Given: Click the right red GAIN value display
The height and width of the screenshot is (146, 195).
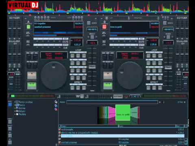Looking at the screenshot, I should pyautogui.click(x=186, y=74).
